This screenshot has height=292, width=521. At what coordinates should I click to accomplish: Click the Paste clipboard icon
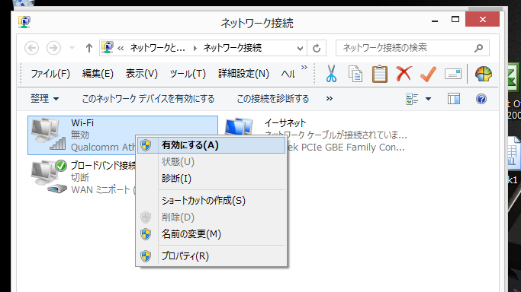point(379,74)
